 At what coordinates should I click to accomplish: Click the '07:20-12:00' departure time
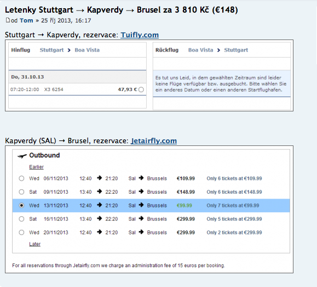[25, 89]
